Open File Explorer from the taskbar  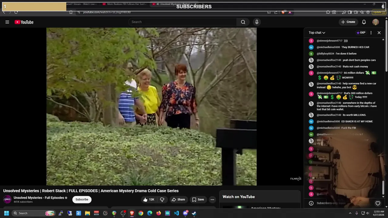[87, 213]
